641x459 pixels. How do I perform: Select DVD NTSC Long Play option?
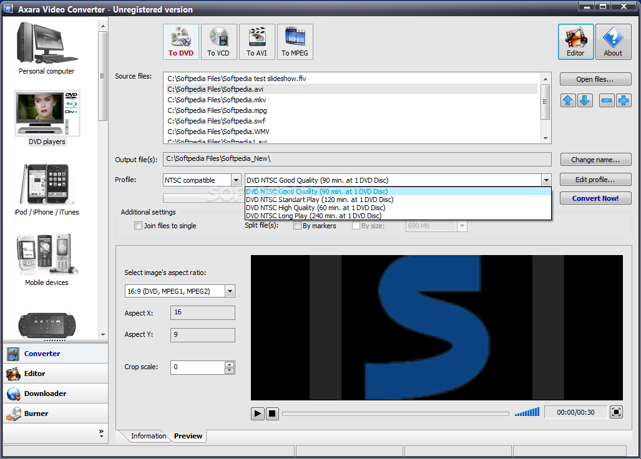[x=398, y=216]
